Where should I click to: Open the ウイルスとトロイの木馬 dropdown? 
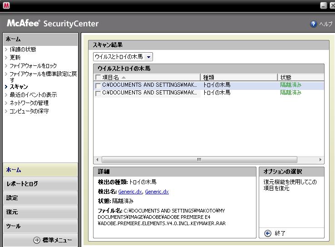pos(123,57)
